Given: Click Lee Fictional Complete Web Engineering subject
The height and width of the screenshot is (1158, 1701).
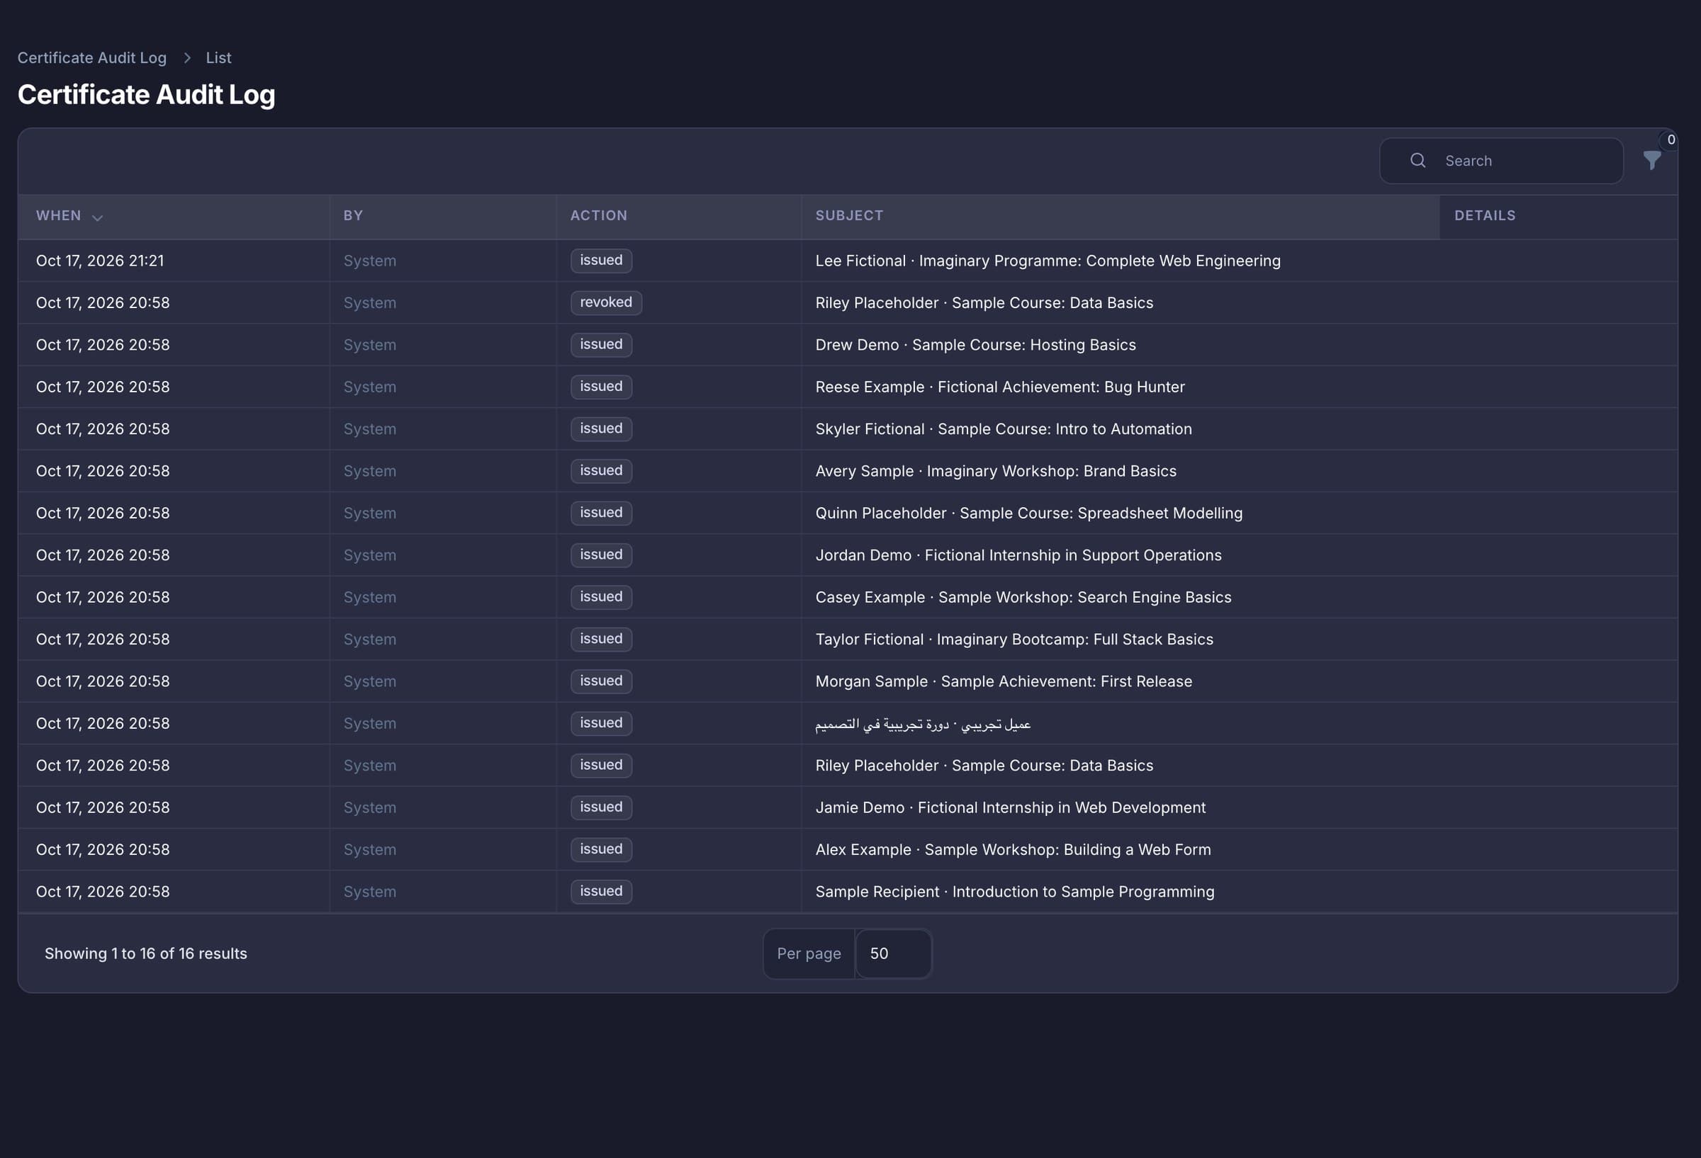Looking at the screenshot, I should coord(1048,261).
